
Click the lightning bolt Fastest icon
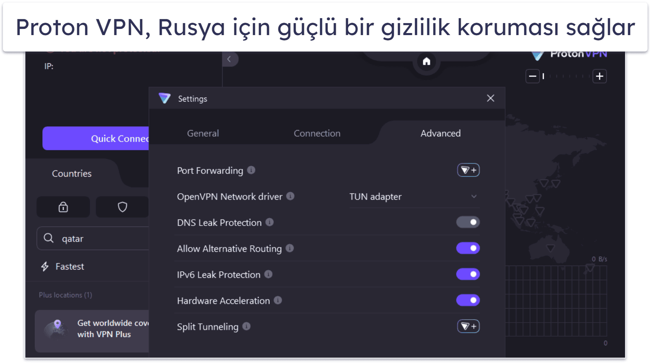[x=45, y=267]
